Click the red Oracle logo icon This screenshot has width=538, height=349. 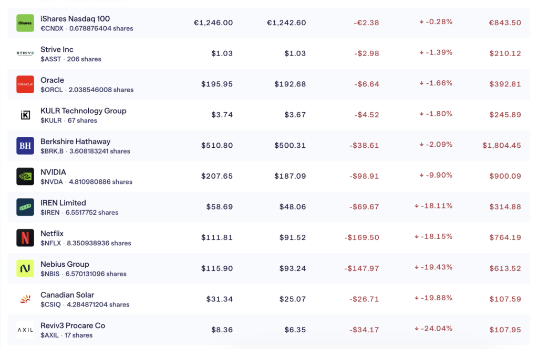[25, 84]
